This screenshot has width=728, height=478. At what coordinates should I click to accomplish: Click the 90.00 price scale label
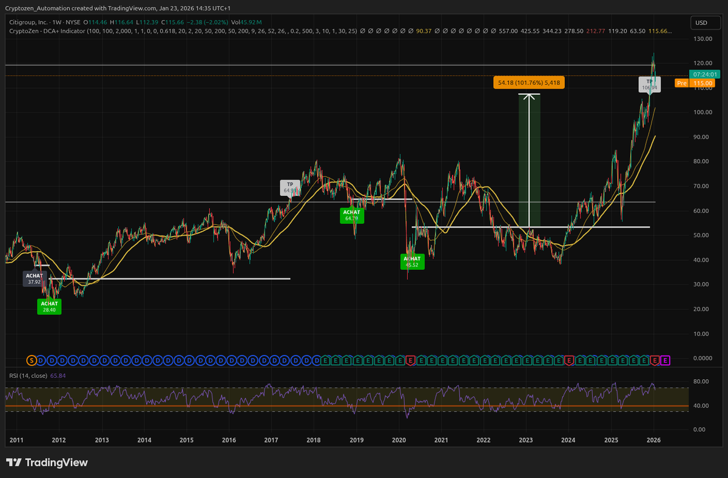(703, 137)
